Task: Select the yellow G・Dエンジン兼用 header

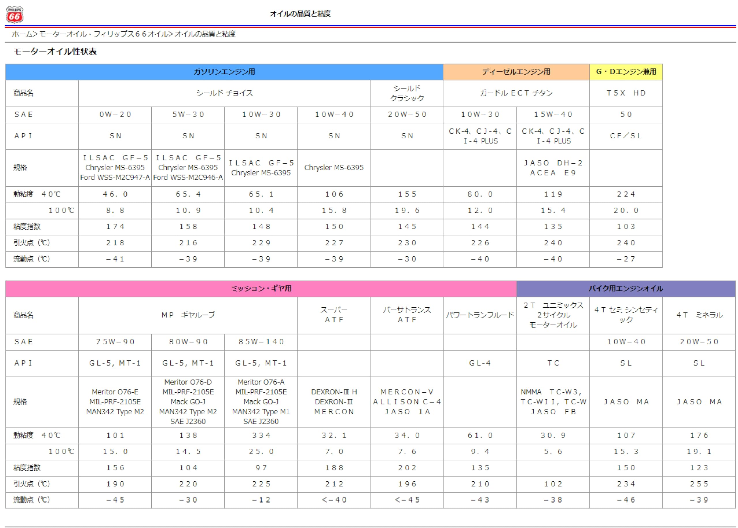Action: pos(626,72)
